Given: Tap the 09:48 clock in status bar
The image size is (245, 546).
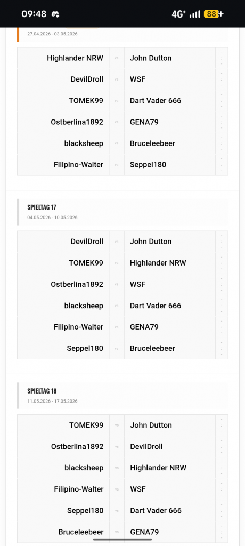Looking at the screenshot, I should click(x=34, y=14).
